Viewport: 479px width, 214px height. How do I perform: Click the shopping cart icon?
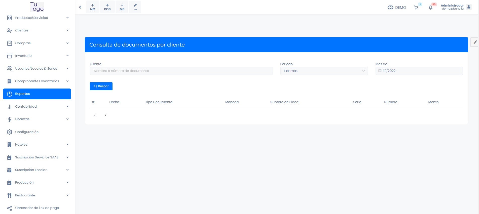pyautogui.click(x=416, y=8)
